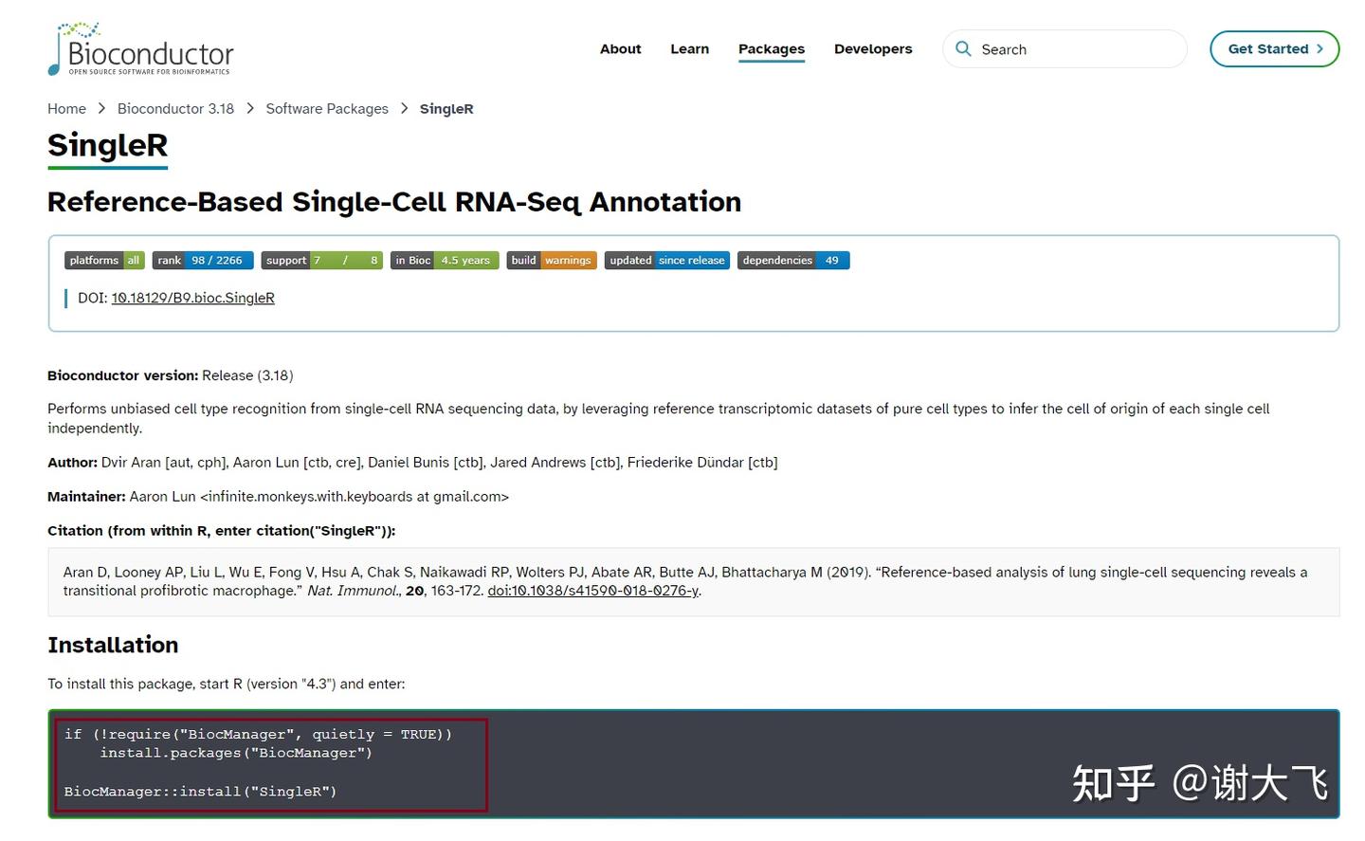This screenshot has height=841, width=1365.
Task: Click the rank 98/2266 badge
Action: click(x=202, y=260)
